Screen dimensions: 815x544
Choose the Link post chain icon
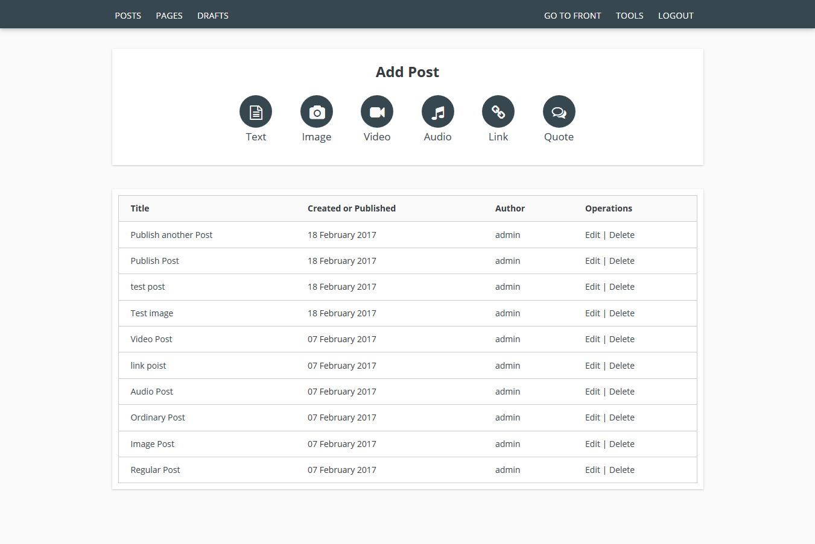tap(498, 112)
